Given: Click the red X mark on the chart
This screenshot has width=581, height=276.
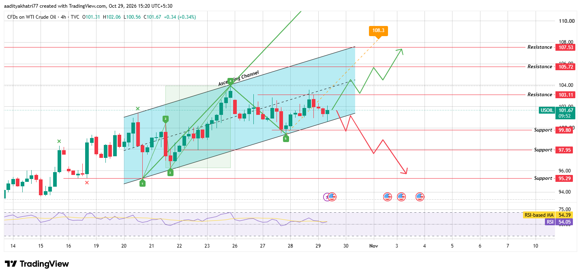Looking at the screenshot, I should click(x=87, y=183).
